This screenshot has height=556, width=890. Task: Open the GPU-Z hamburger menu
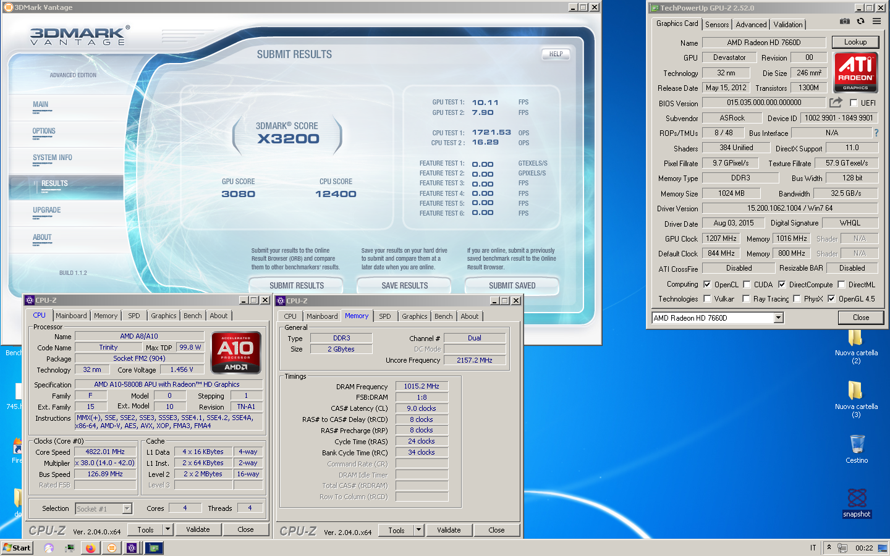[876, 21]
